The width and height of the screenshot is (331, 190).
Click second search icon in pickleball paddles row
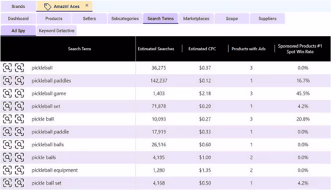coord(19,81)
